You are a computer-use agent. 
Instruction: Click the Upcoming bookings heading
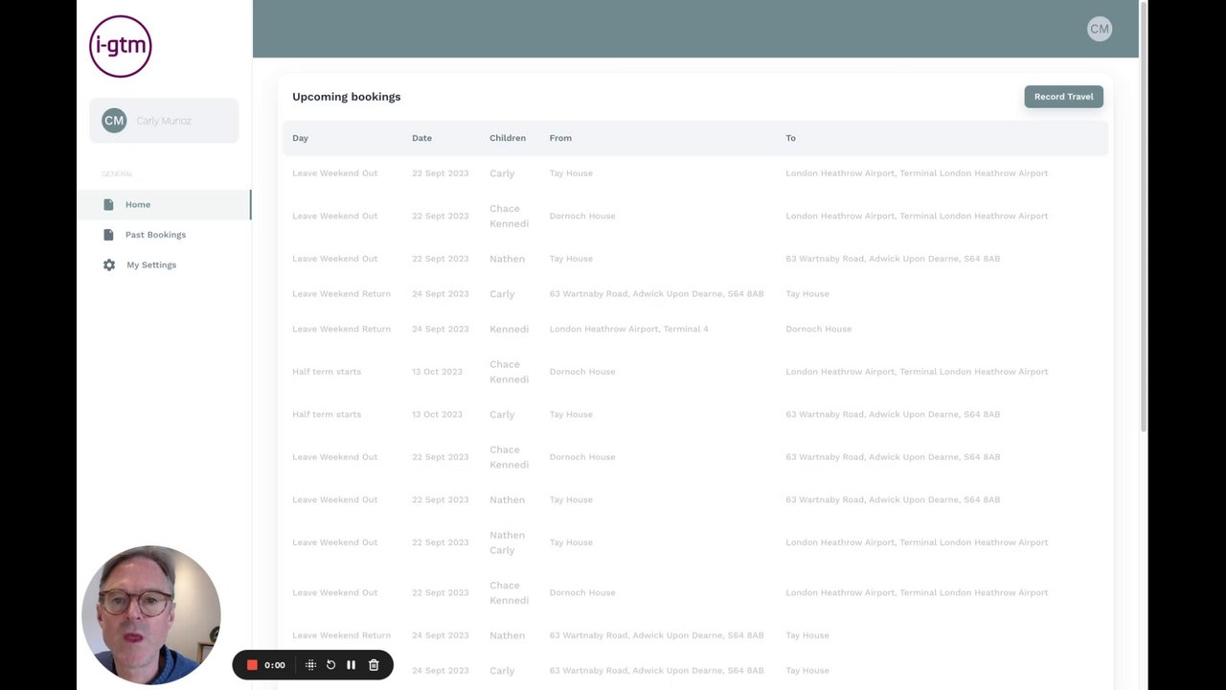[347, 97]
